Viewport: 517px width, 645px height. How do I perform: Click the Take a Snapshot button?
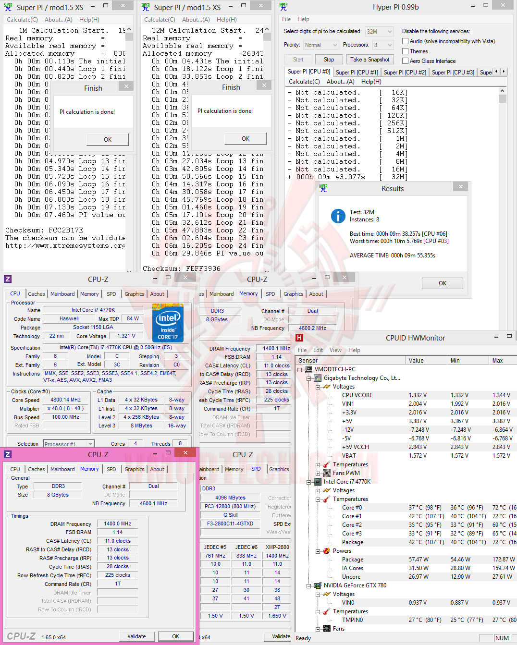tap(369, 60)
